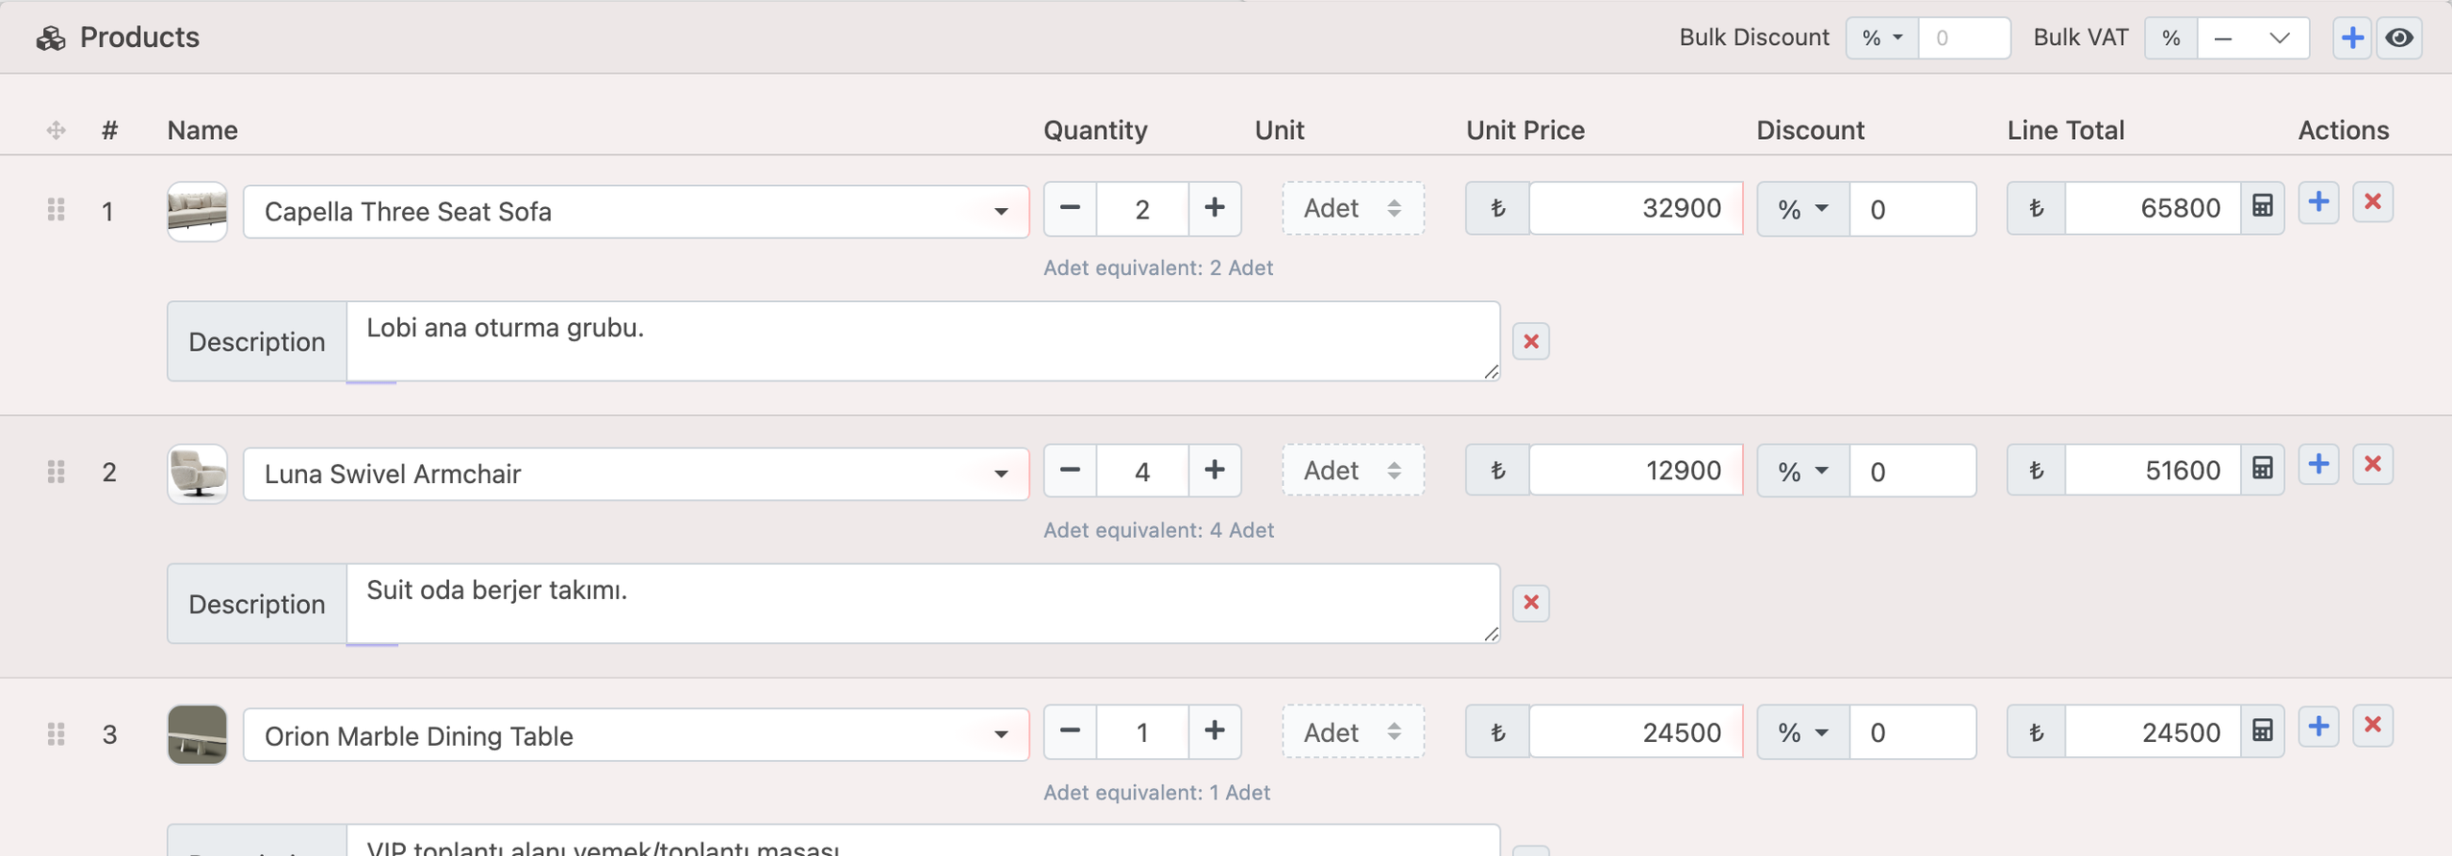Remove the 'Lobi ana oturma grubu.' description
Screen dimensions: 2452x856
coord(1531,341)
